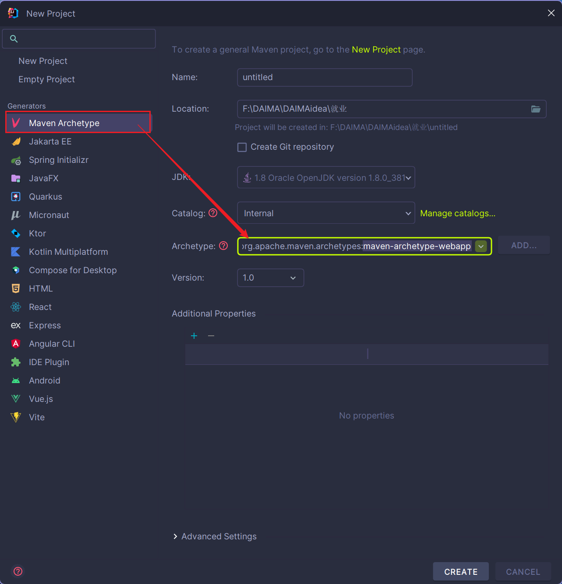The width and height of the screenshot is (562, 584).
Task: Click the Vue.js logo icon
Action: point(16,399)
